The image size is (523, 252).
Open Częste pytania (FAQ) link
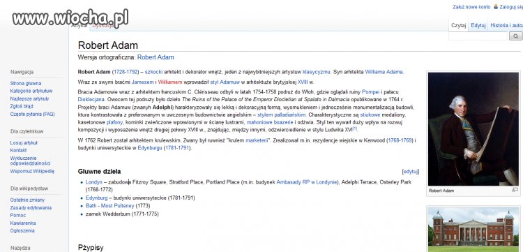32,114
